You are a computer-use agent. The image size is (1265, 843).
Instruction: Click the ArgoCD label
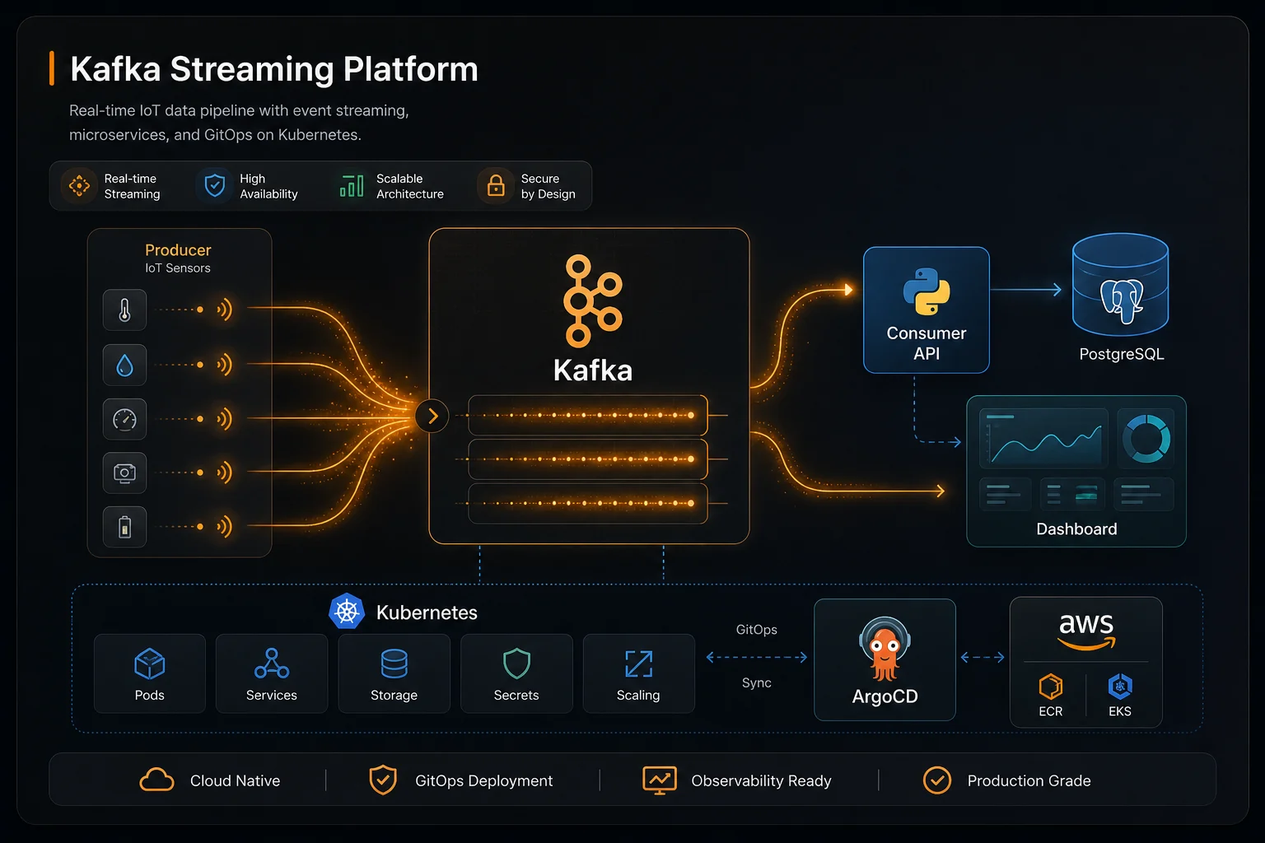tap(885, 696)
